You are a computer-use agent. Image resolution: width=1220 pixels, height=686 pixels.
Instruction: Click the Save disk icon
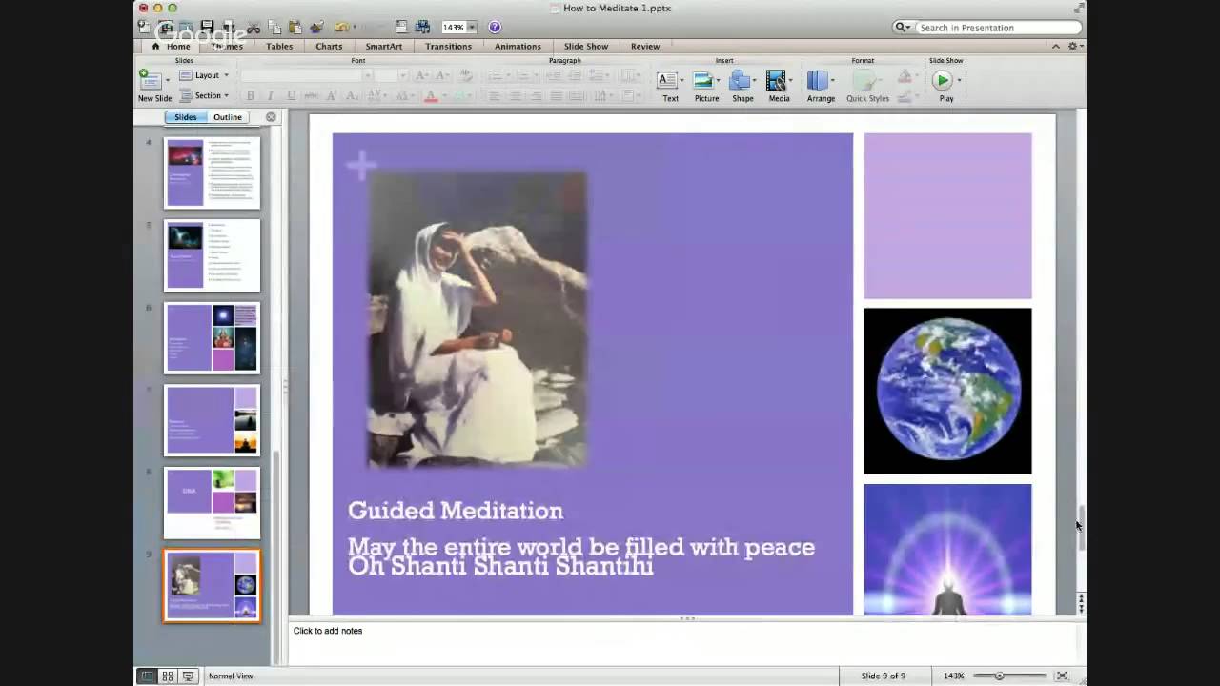(x=207, y=28)
